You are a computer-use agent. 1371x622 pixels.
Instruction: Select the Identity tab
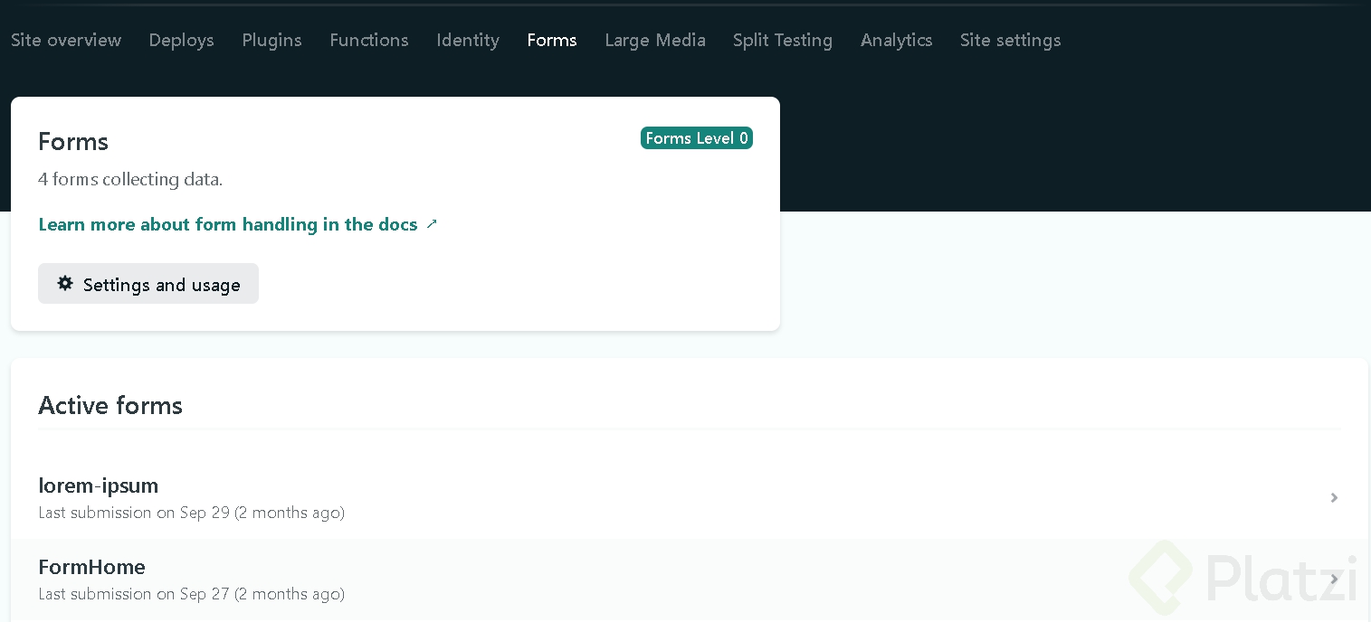click(468, 40)
